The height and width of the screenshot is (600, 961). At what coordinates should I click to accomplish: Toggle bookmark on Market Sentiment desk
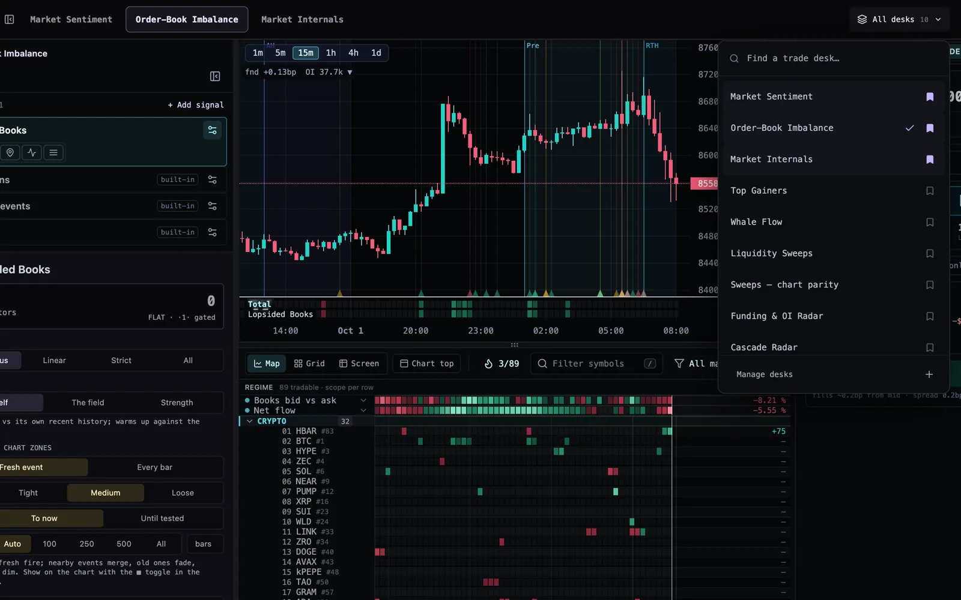(930, 97)
